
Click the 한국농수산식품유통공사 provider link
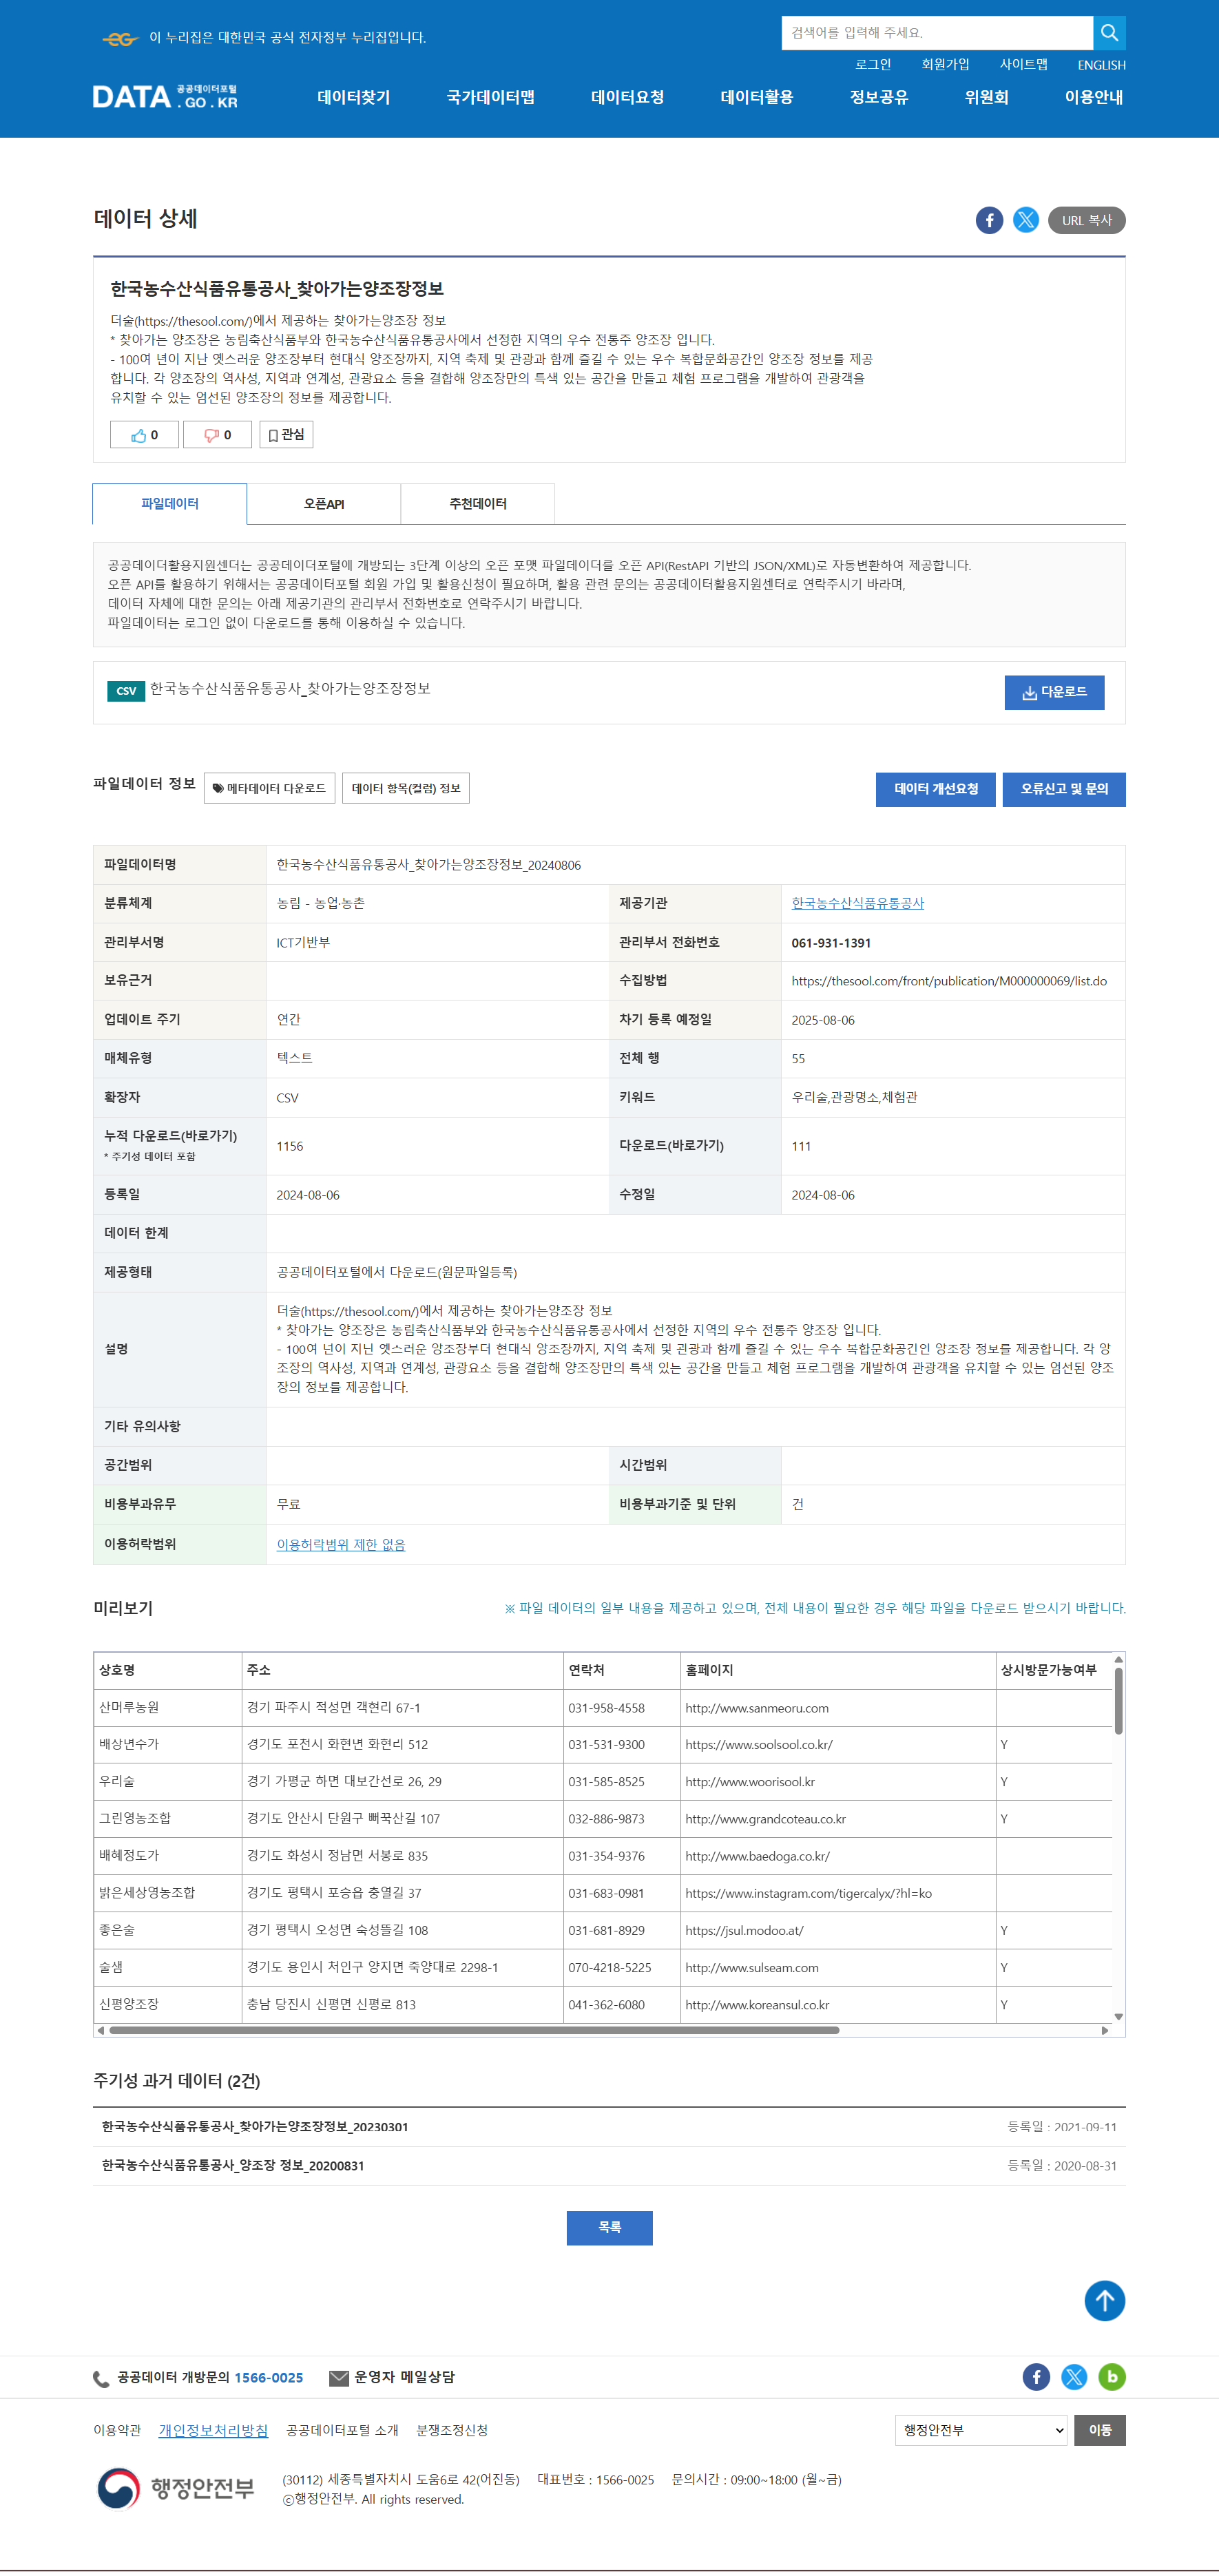[x=857, y=903]
